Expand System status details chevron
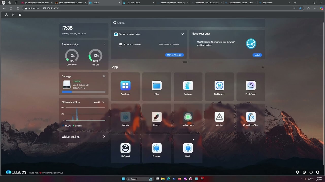The image size is (325, 182). (x=104, y=44)
